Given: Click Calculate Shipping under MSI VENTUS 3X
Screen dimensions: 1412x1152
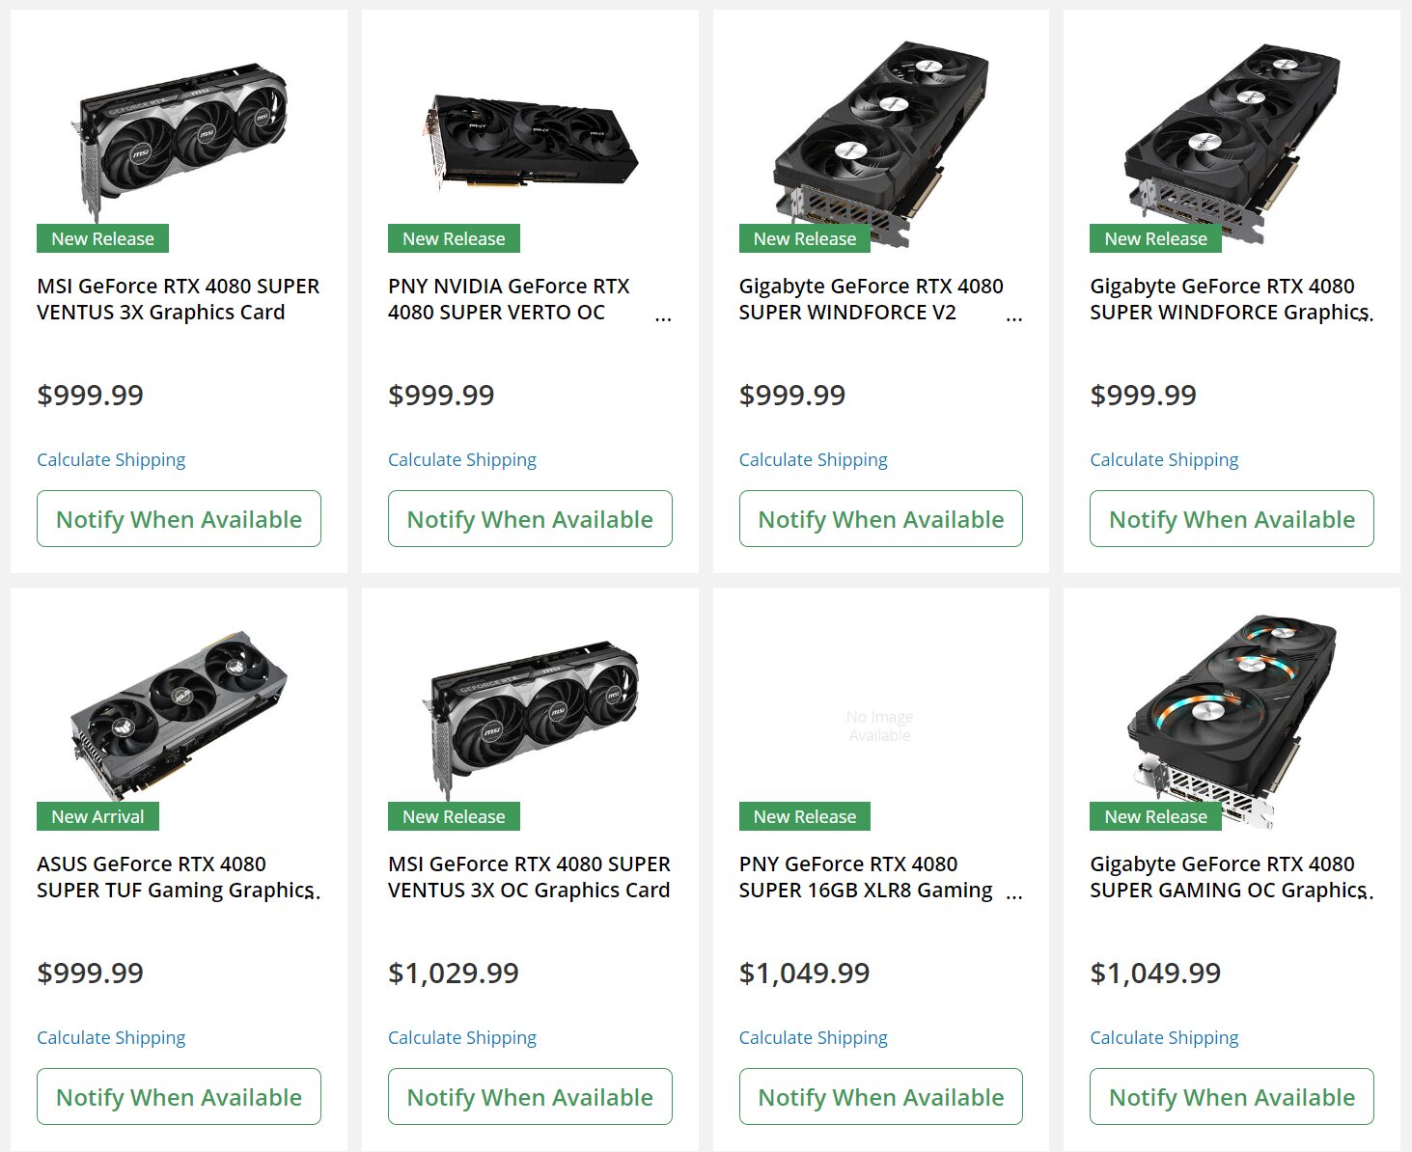Looking at the screenshot, I should click(111, 459).
